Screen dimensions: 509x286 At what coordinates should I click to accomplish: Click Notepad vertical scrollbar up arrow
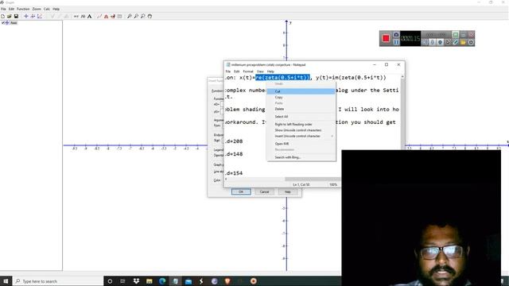click(402, 77)
